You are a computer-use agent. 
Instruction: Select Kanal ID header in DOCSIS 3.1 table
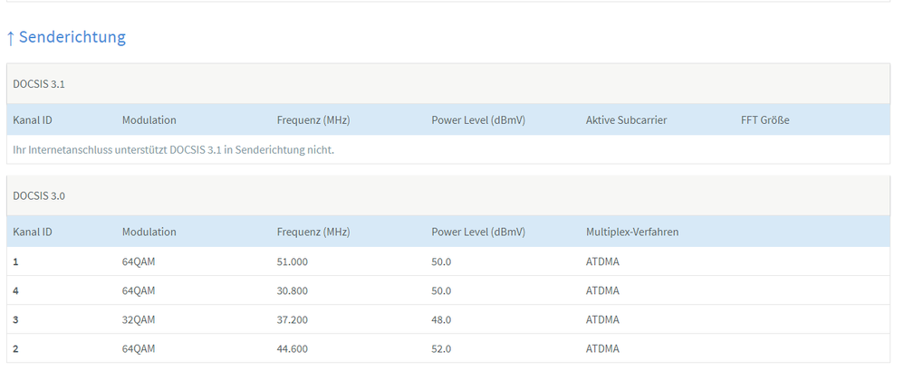33,120
